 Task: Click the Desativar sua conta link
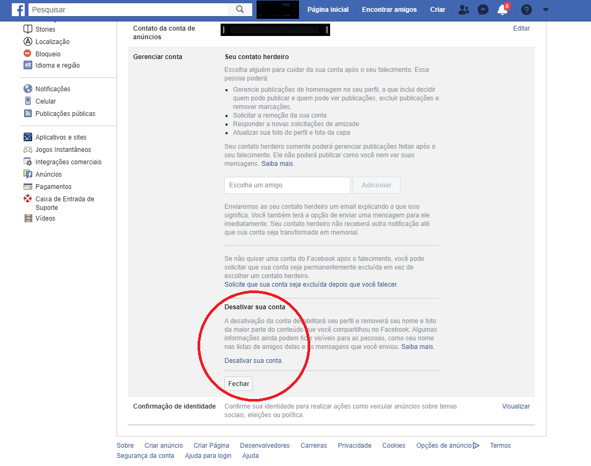pos(253,361)
